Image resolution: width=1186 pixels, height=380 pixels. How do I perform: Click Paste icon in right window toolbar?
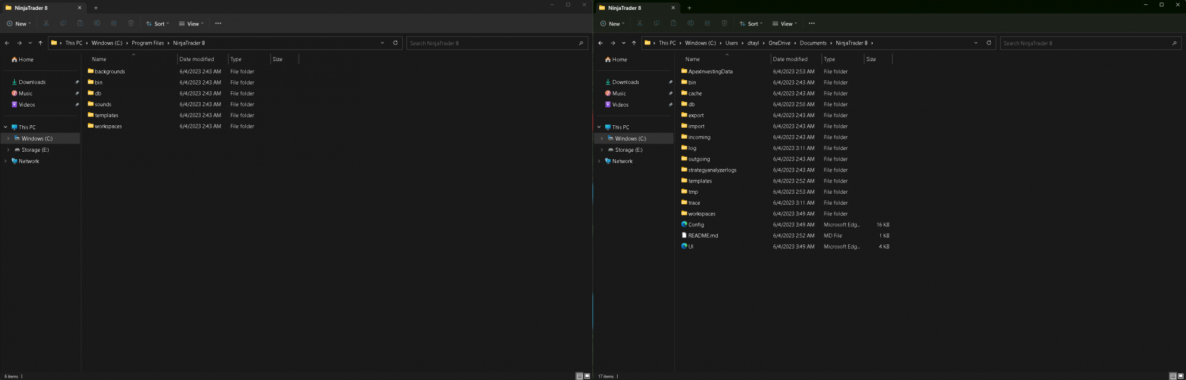(x=673, y=23)
